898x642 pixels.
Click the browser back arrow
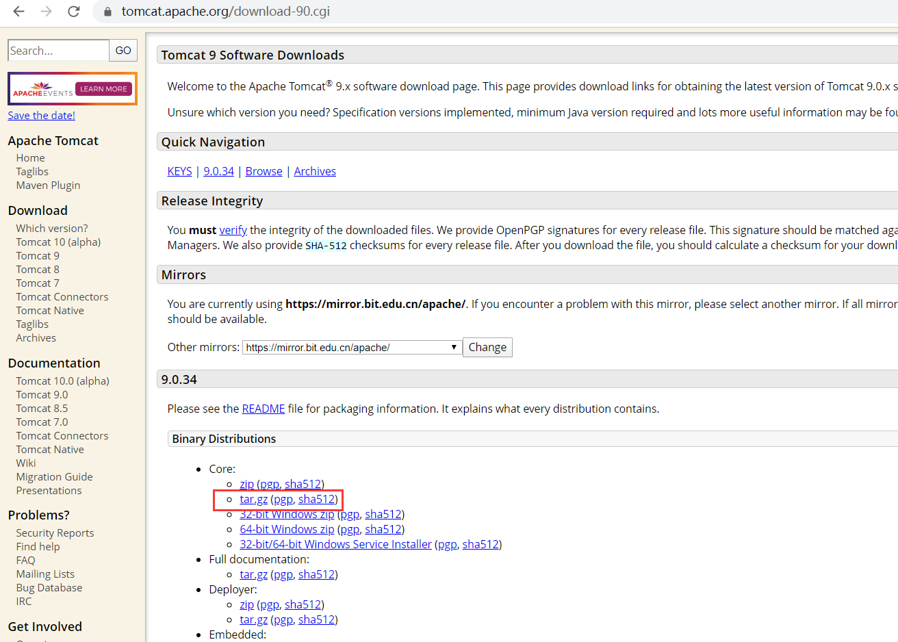[18, 12]
